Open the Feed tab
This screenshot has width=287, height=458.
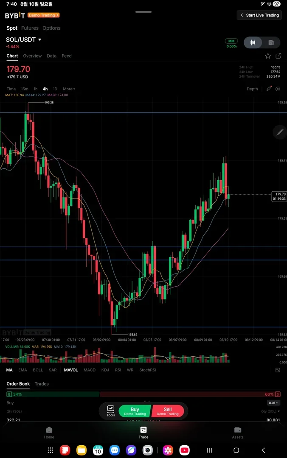66,56
